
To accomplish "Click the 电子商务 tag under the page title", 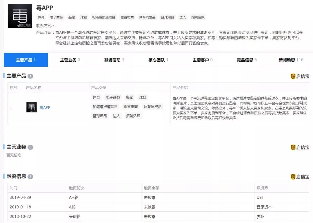I will click(x=56, y=17).
